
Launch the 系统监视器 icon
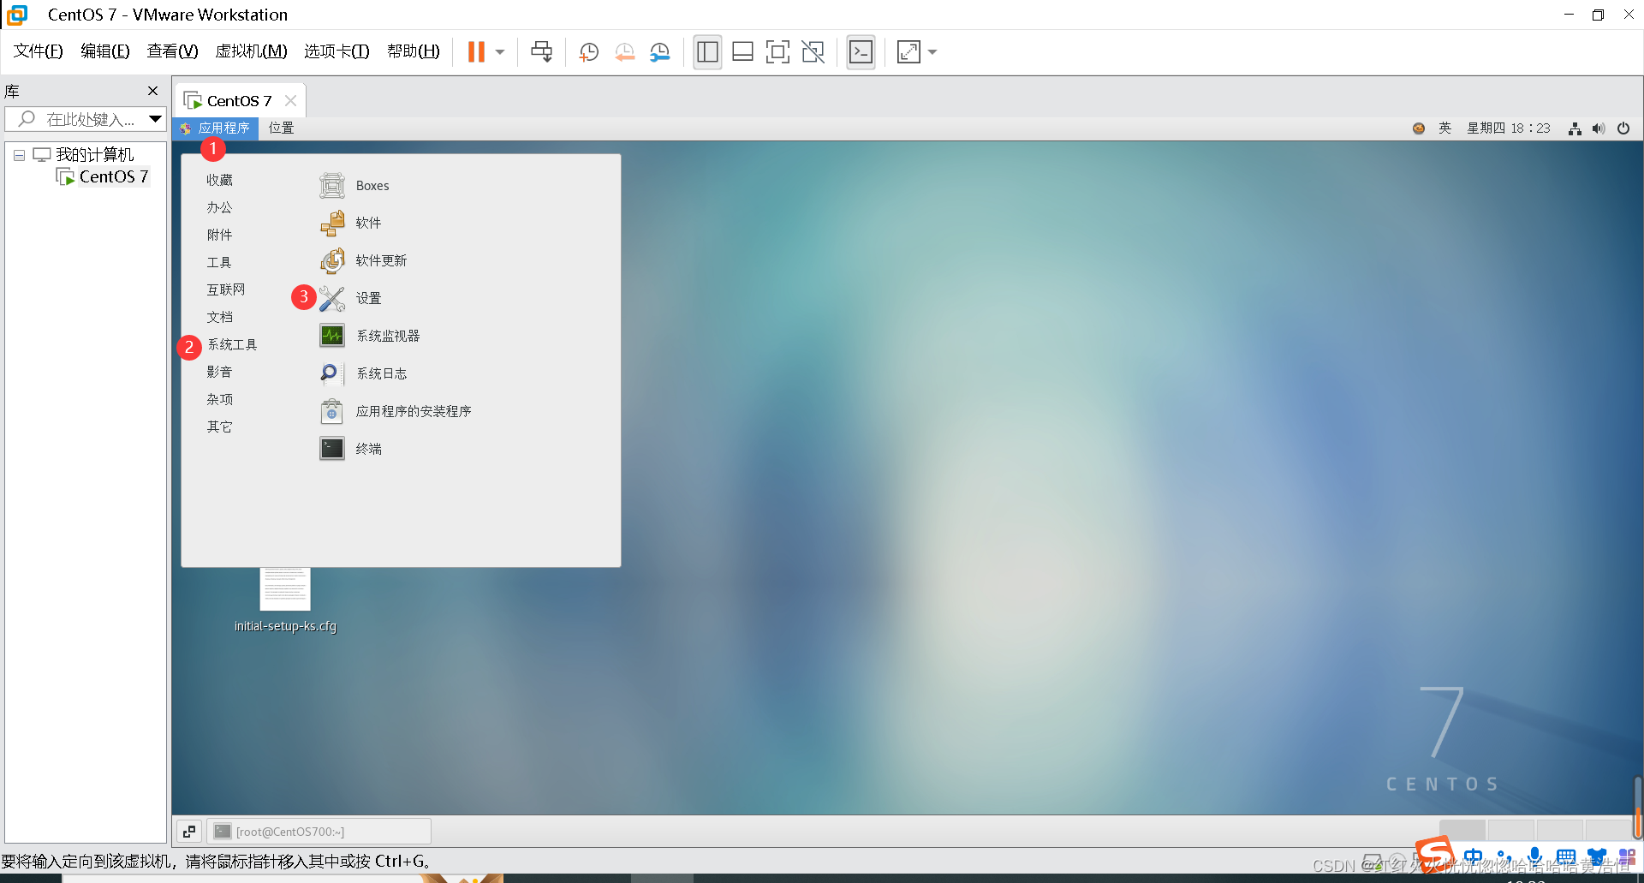pos(332,336)
